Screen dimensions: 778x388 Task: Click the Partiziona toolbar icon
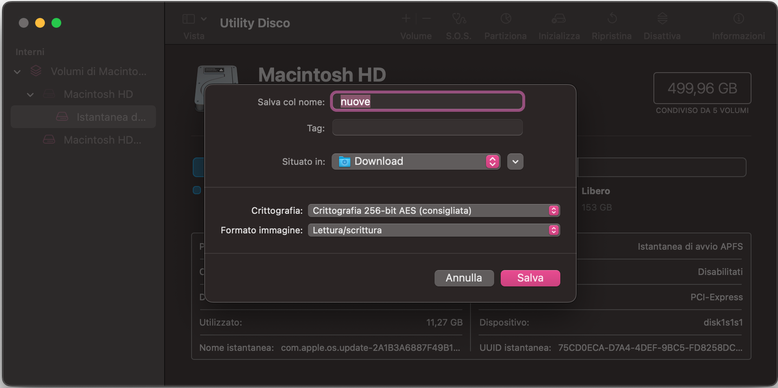pyautogui.click(x=506, y=18)
